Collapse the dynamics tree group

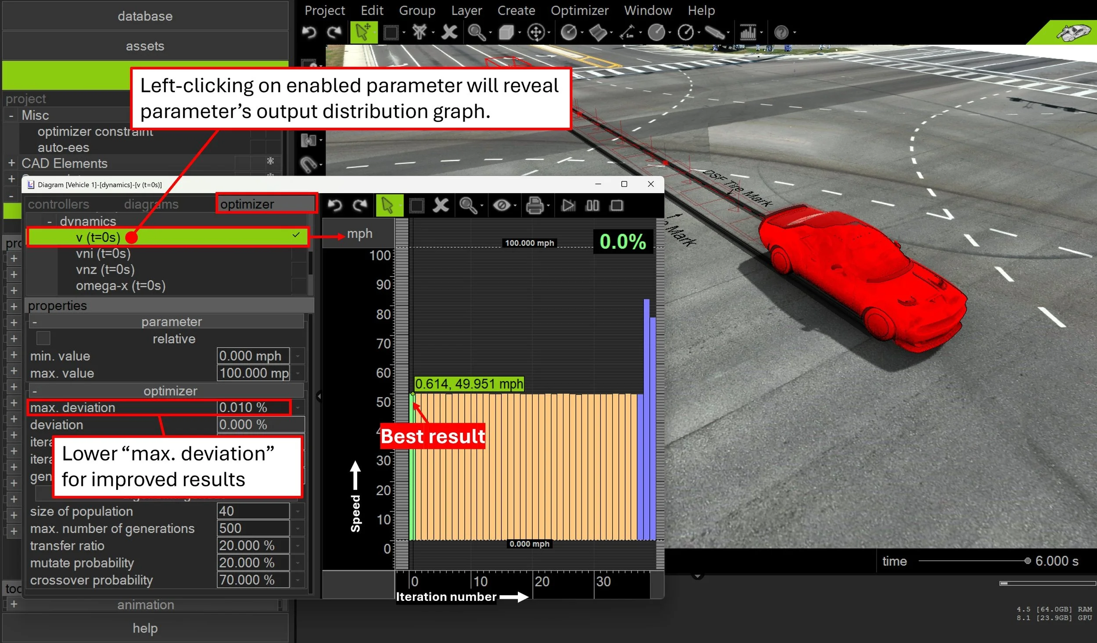50,222
